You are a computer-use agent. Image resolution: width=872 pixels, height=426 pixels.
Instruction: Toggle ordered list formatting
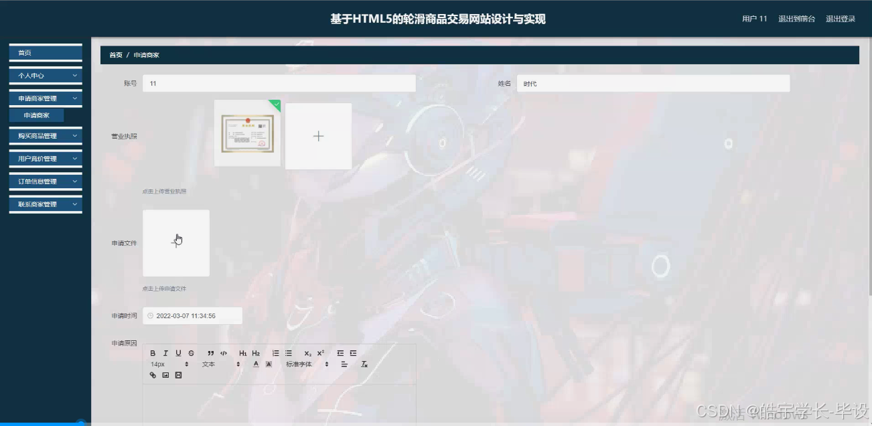coord(275,353)
